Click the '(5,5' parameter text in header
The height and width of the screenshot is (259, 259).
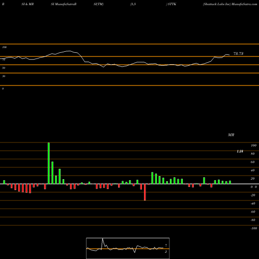click(x=133, y=4)
